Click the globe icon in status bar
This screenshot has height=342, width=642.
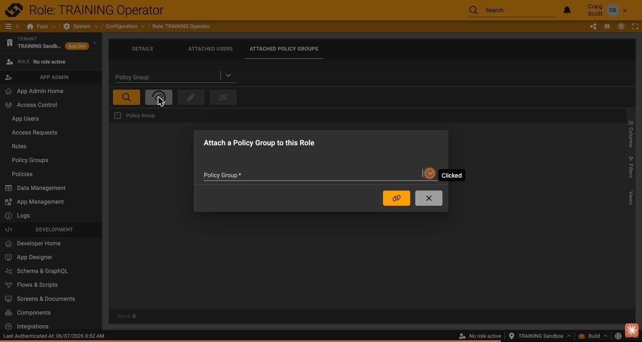point(618,336)
